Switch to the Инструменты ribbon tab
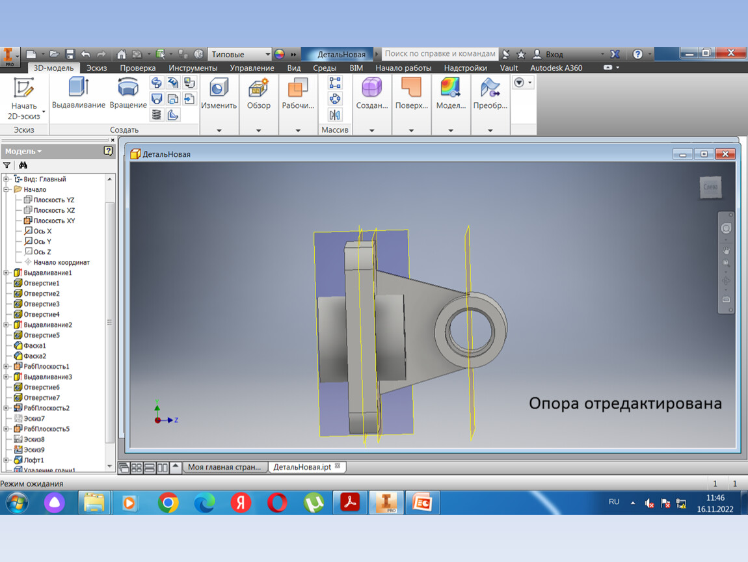Screen dimensions: 748x562 point(193,68)
